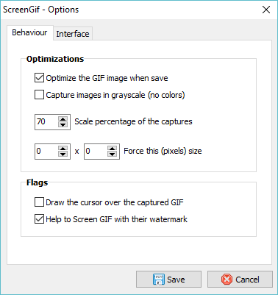The height and width of the screenshot is (295, 278).
Task: Switch to the Behaviour tab
Action: 29,32
